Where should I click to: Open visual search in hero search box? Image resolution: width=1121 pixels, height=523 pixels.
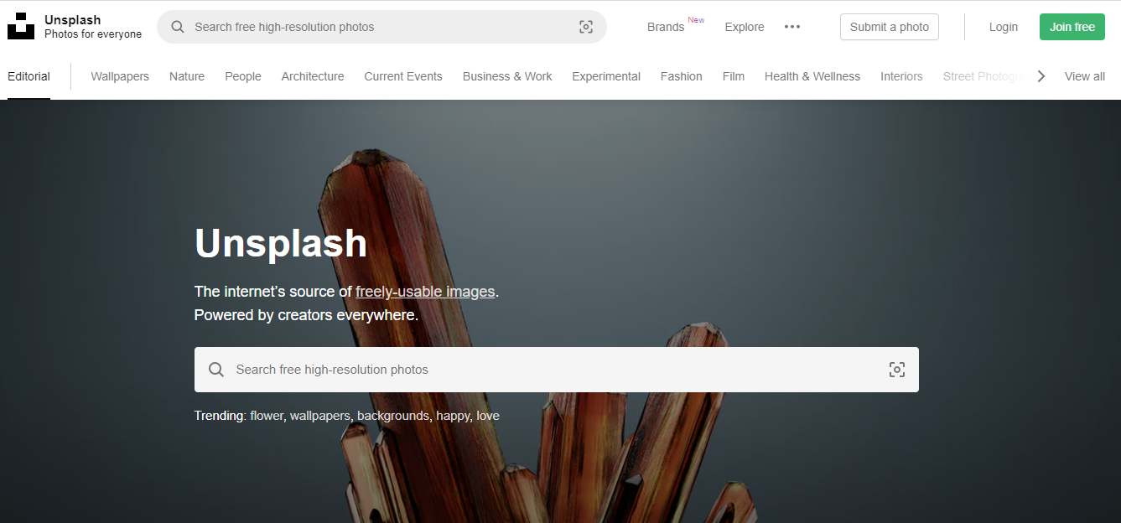[897, 370]
